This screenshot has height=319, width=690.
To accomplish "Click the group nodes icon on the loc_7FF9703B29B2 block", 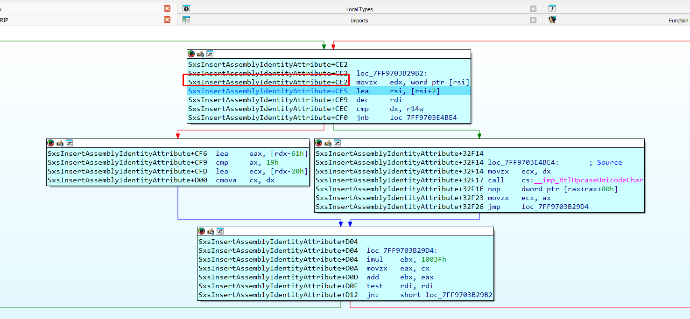I will 210,54.
